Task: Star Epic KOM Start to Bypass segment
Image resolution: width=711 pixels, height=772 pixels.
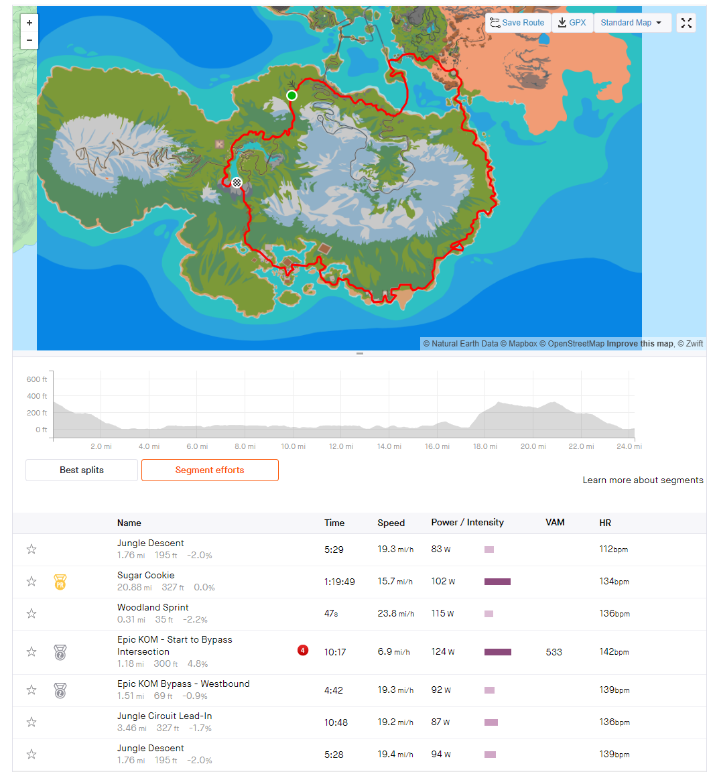Action: tap(31, 652)
